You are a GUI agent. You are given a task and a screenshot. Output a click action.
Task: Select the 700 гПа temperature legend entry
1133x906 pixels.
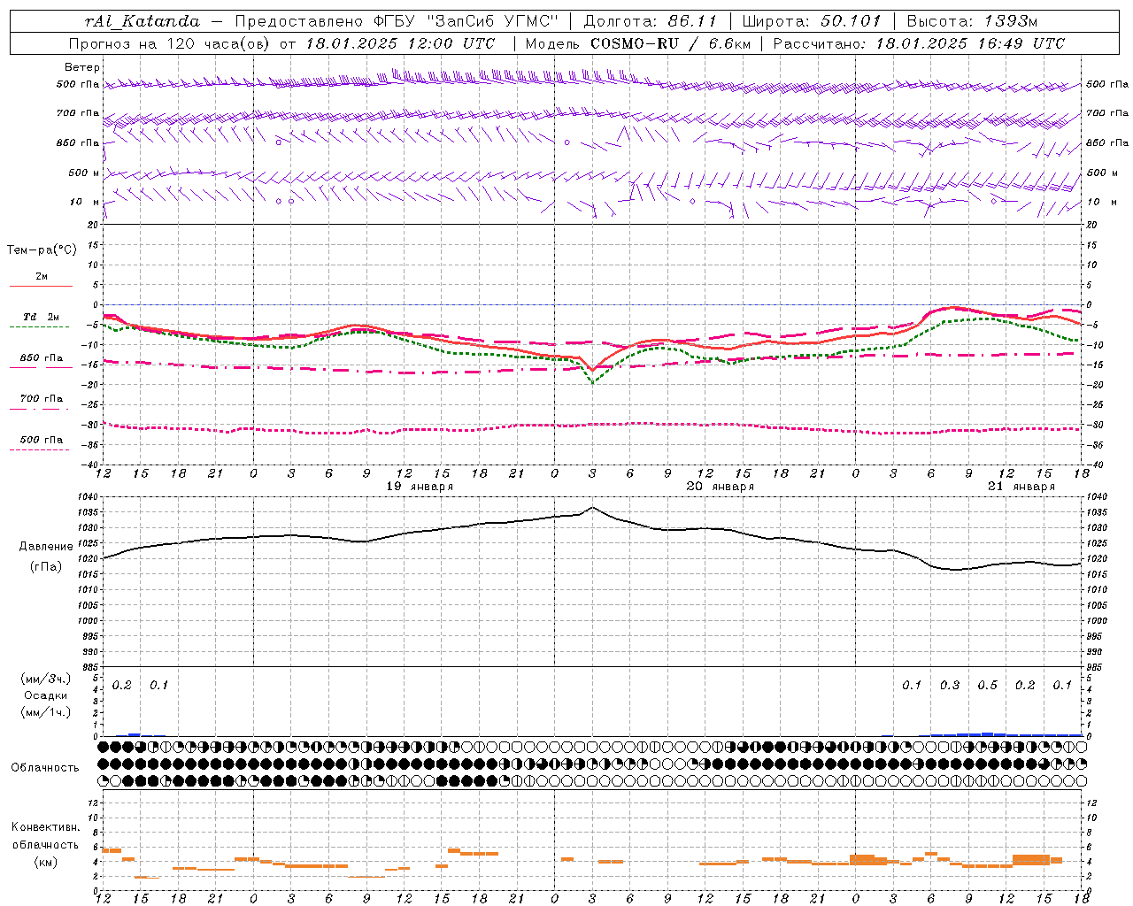(42, 399)
